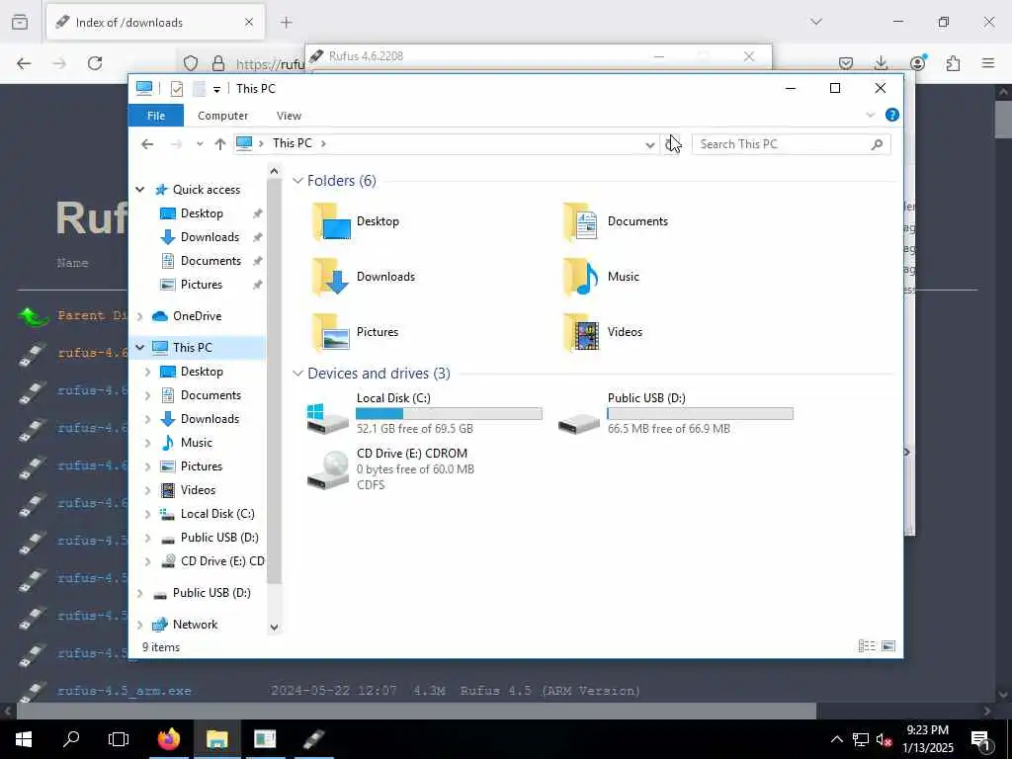
Task: Click rufus-4.5_arm.exe link in Firefox page
Action: coord(125,691)
